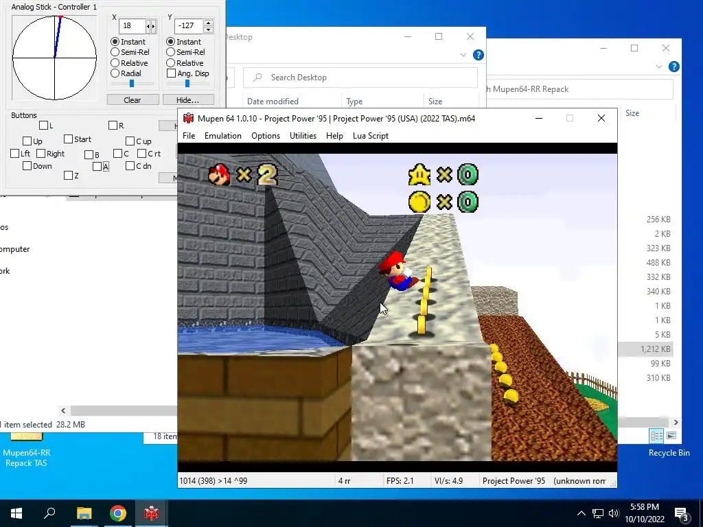The width and height of the screenshot is (703, 527).
Task: Open File Explorer from the taskbar
Action: pos(84,513)
